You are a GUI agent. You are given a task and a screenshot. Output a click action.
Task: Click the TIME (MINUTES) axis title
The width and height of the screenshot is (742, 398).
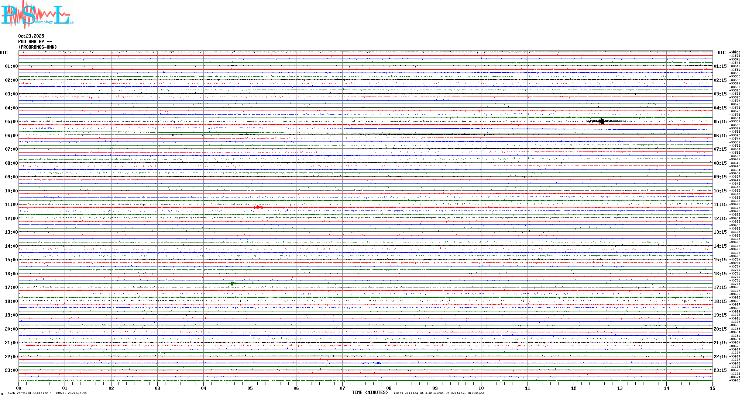click(370, 392)
